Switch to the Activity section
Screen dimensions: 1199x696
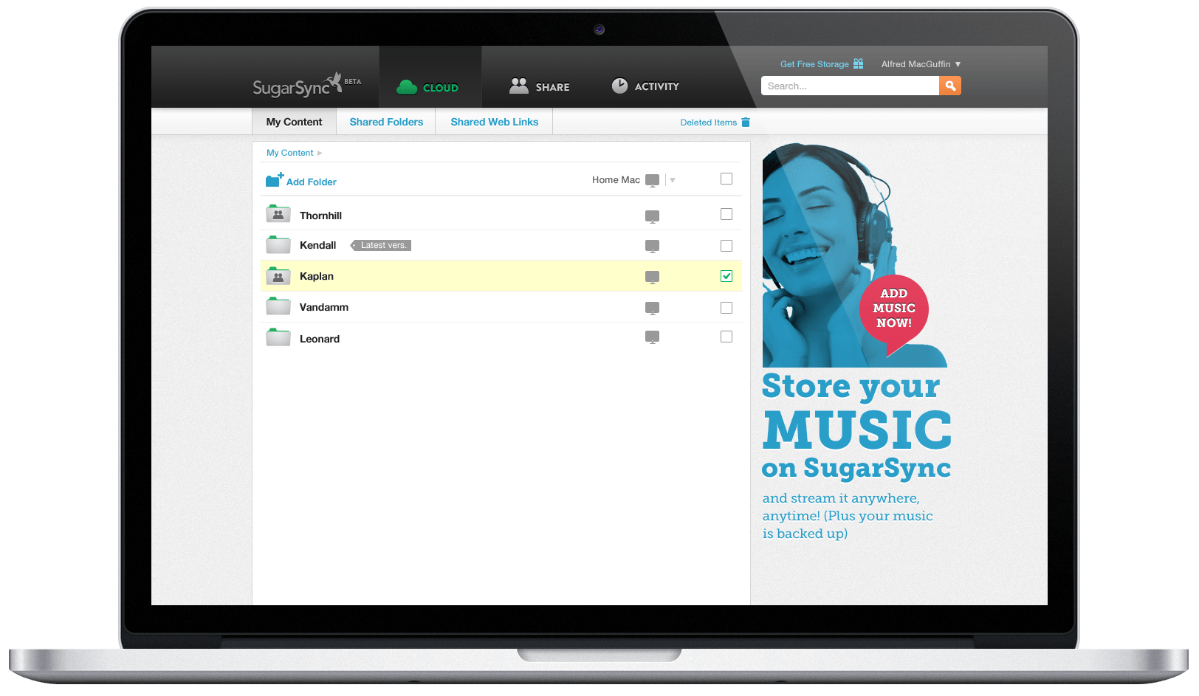645,86
